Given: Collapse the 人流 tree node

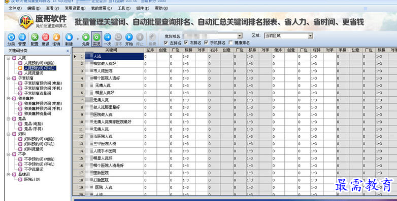Looking at the screenshot, I should [x=8, y=58].
